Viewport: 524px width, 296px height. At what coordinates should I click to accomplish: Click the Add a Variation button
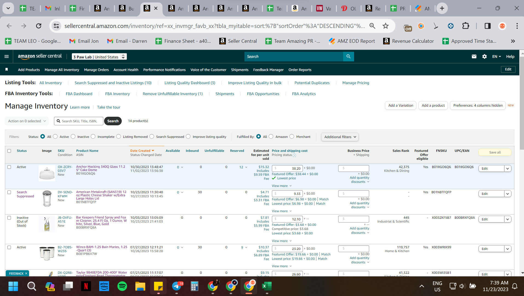(x=401, y=105)
